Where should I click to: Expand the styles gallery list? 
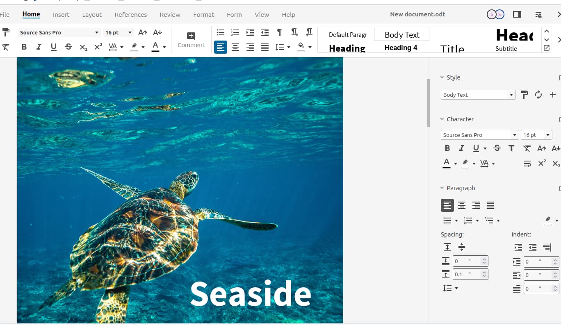547,48
